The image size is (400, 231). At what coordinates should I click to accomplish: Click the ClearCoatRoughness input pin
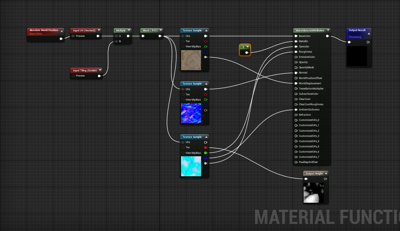click(x=296, y=104)
